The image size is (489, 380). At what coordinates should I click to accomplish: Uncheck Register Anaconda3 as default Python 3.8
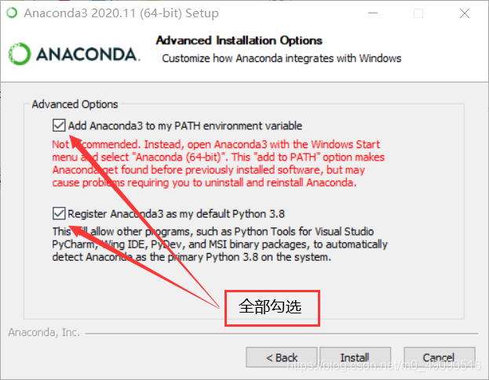[x=59, y=213]
